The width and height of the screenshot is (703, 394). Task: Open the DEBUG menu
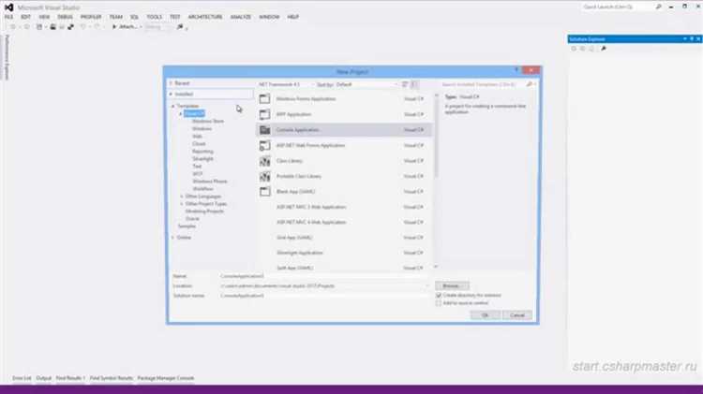coord(65,17)
